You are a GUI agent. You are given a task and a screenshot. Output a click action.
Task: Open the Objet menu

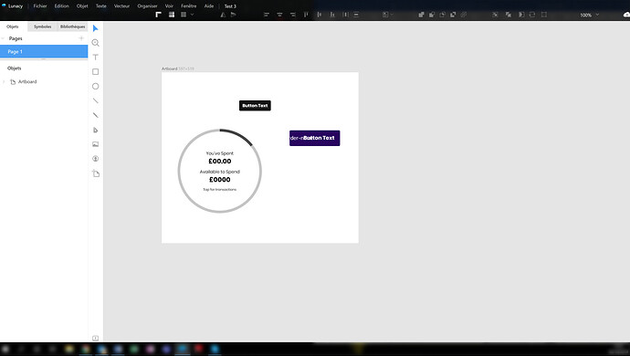pyautogui.click(x=82, y=6)
